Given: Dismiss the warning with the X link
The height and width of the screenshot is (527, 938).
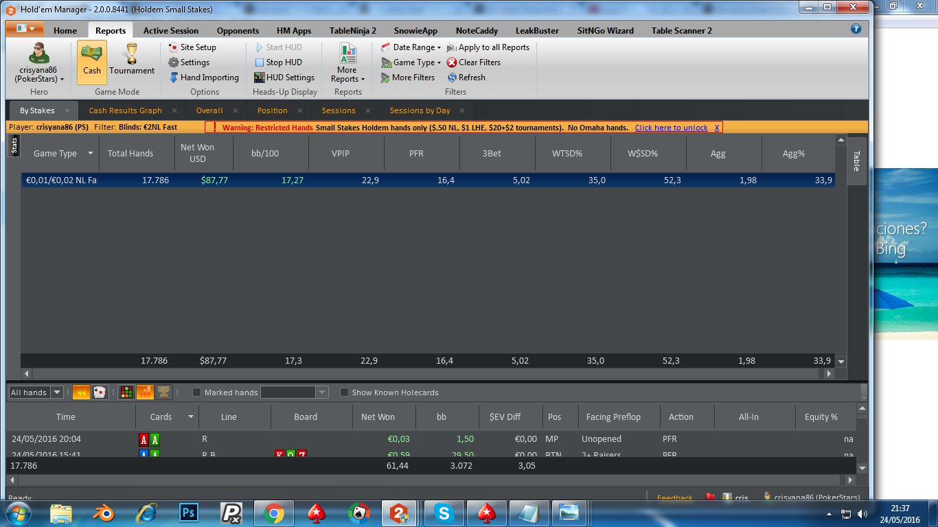Looking at the screenshot, I should 717,128.
